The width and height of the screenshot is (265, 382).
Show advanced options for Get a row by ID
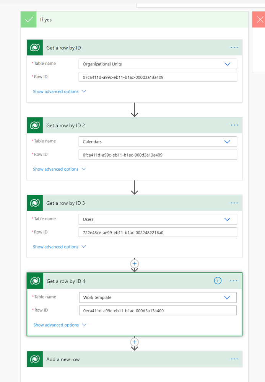coord(59,91)
